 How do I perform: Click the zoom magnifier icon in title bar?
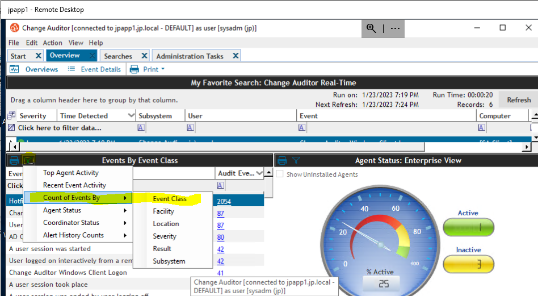[371, 28]
